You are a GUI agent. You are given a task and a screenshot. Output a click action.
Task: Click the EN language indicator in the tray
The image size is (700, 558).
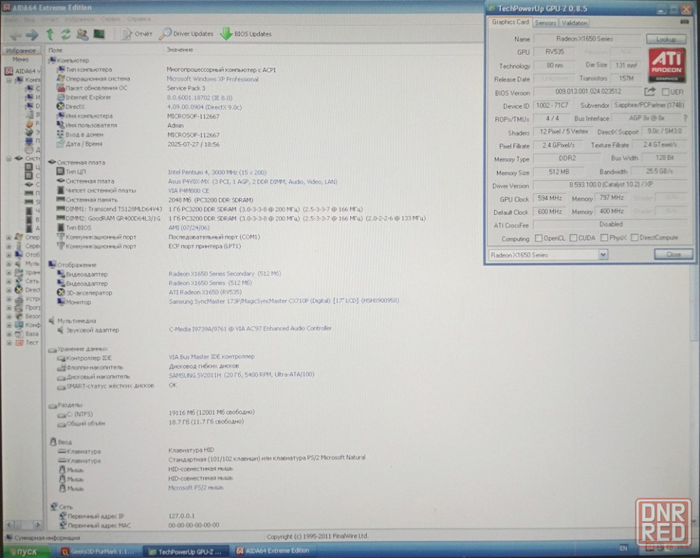[624, 548]
